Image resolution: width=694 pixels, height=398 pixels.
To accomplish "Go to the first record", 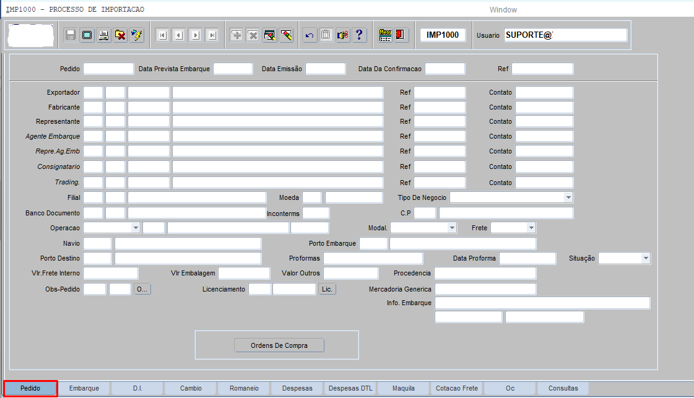I will 162,35.
